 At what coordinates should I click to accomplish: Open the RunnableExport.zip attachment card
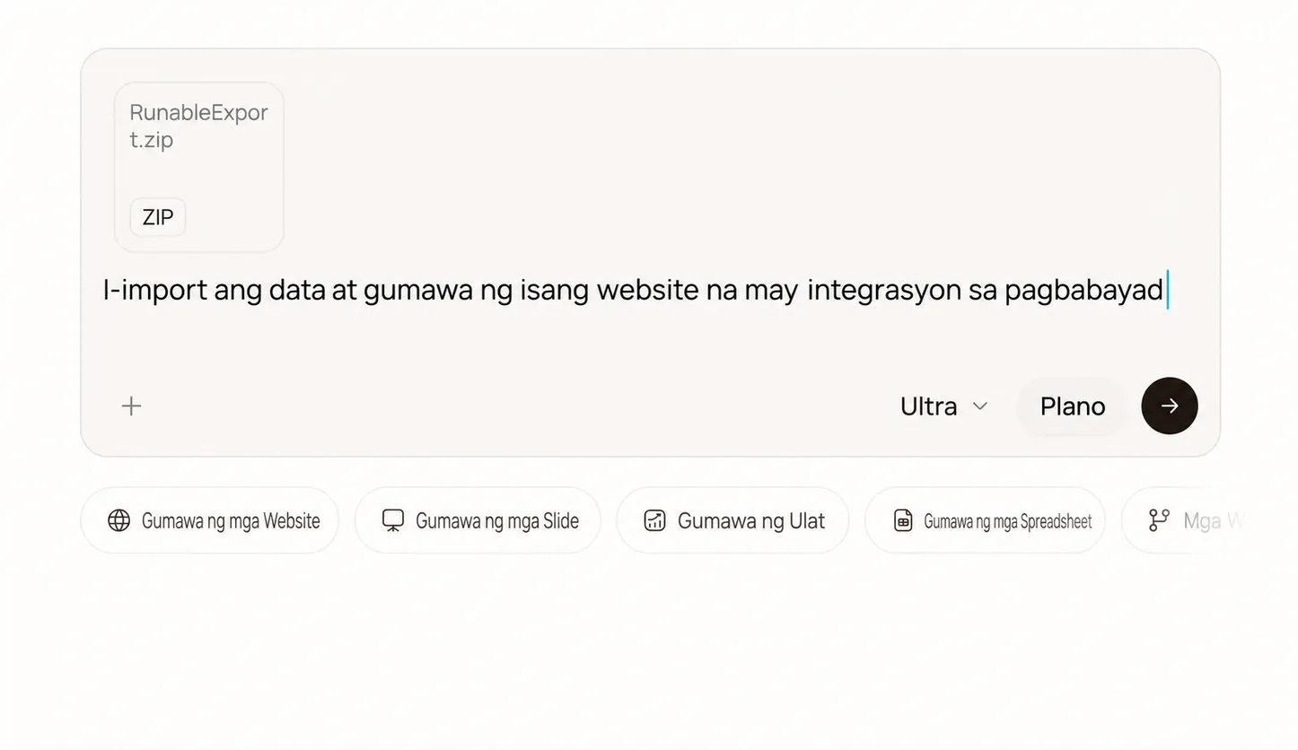point(199,167)
